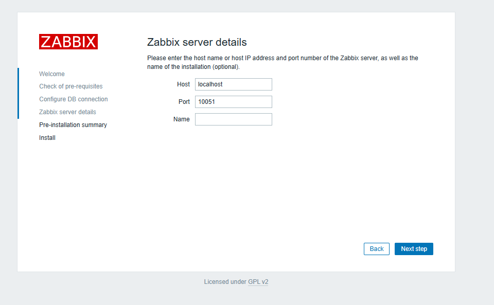Click the ZABBIX logo
494x305 pixels.
click(x=68, y=42)
